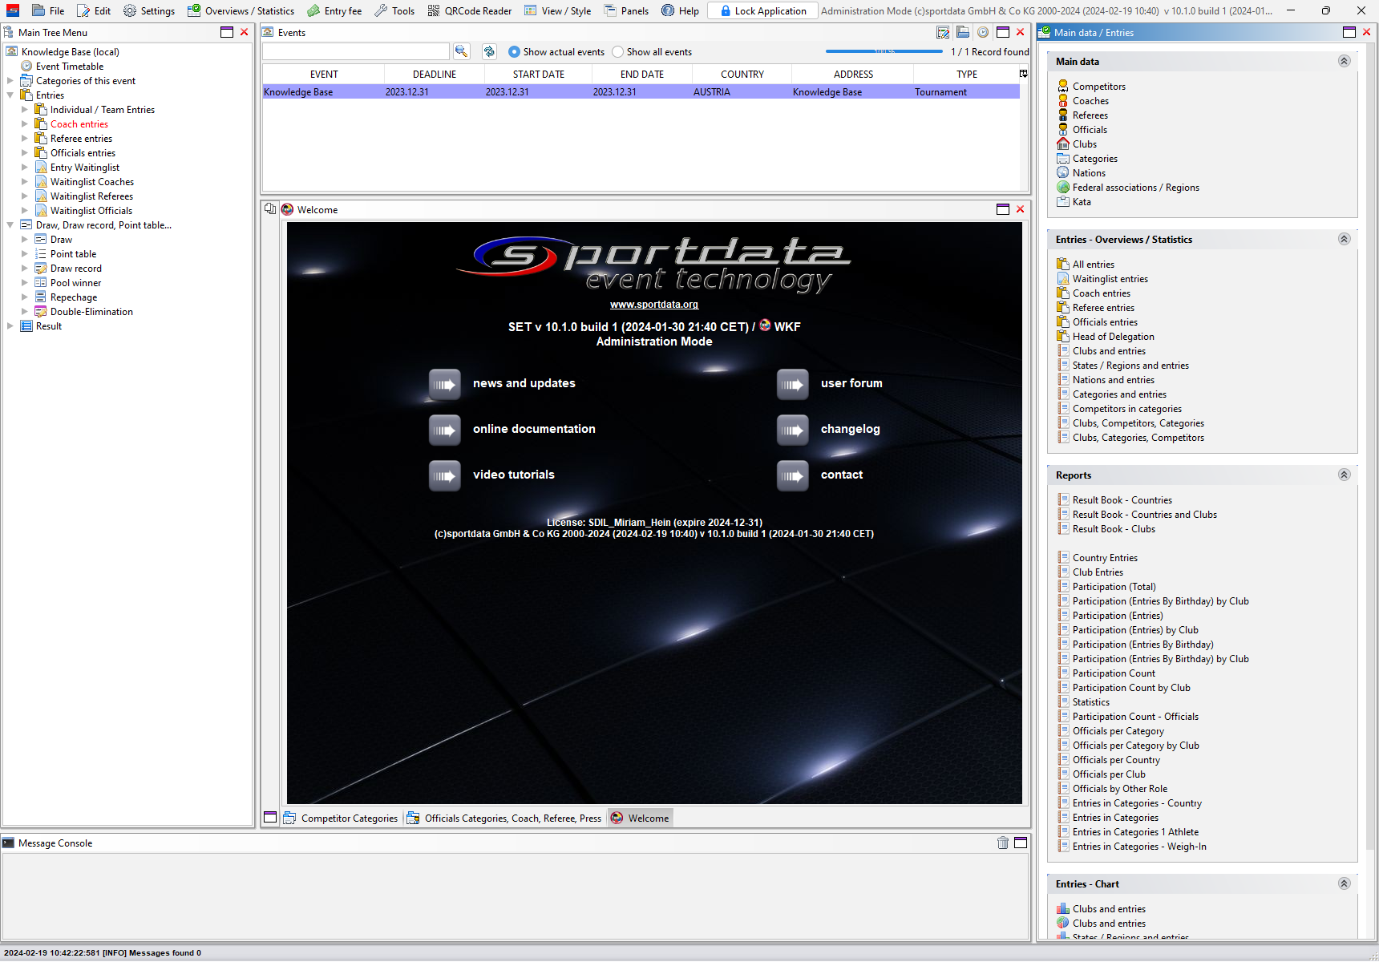Screen dimensions: 1379x962
Task: Open the QRCode Reader menu
Action: (469, 10)
